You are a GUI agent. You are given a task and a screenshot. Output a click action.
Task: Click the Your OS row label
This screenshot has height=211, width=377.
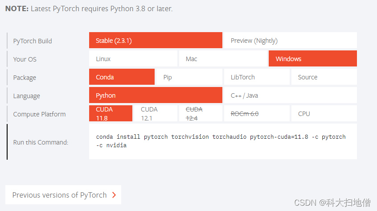[x=25, y=59]
